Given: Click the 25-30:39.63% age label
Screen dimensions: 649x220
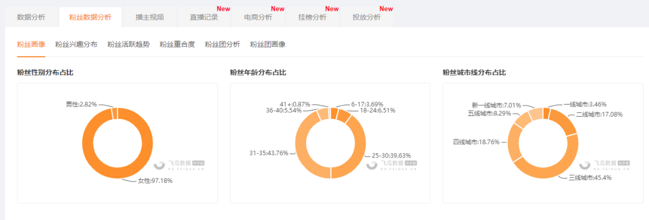Looking at the screenshot, I should (391, 155).
